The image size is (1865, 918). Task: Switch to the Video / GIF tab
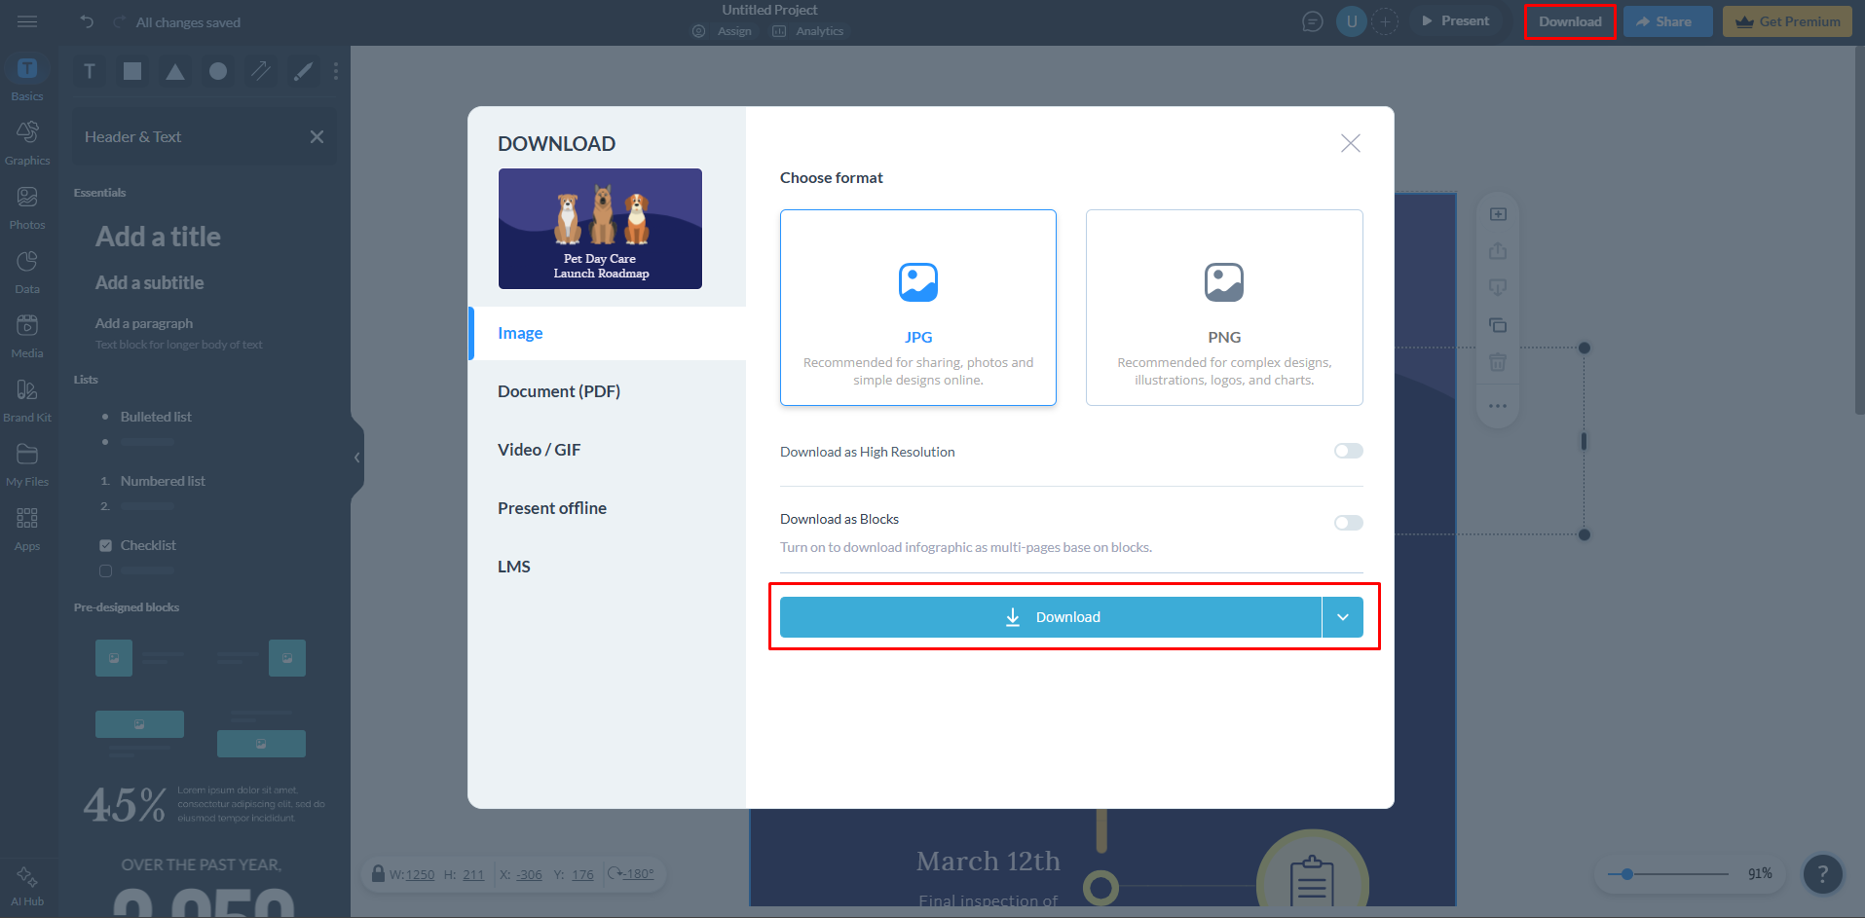pyautogui.click(x=540, y=449)
